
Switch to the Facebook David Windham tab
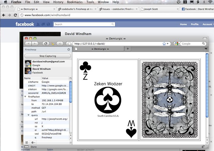[x=197, y=9]
